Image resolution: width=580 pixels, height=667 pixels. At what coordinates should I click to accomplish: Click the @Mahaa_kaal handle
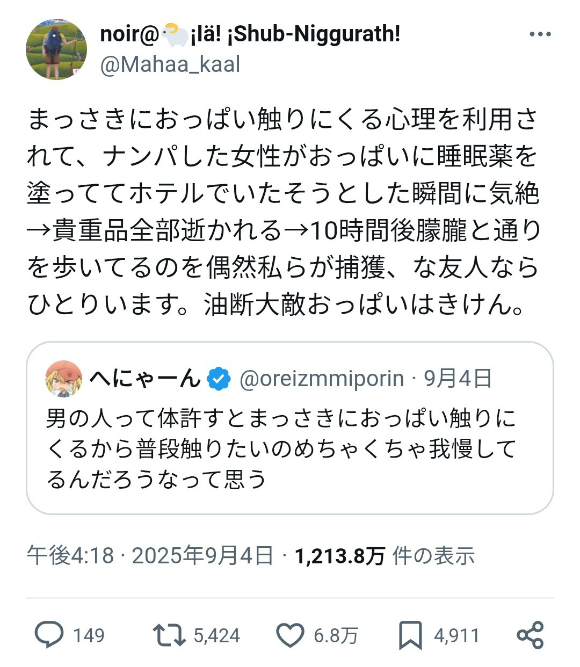click(x=170, y=65)
